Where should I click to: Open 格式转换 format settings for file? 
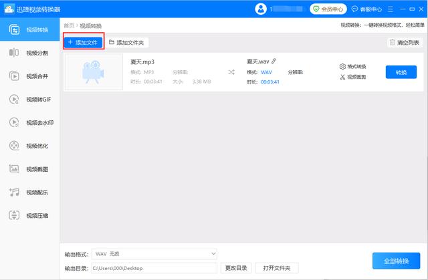click(x=353, y=67)
